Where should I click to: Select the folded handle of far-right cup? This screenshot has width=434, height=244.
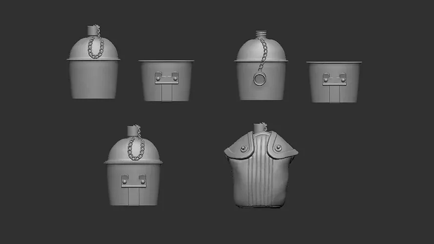click(334, 94)
